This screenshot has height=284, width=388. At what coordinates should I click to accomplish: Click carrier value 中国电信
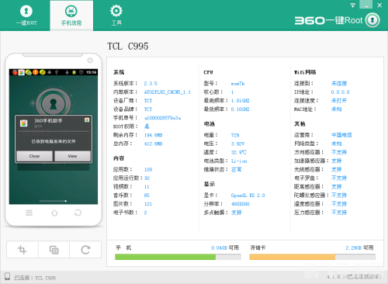pos(341,135)
